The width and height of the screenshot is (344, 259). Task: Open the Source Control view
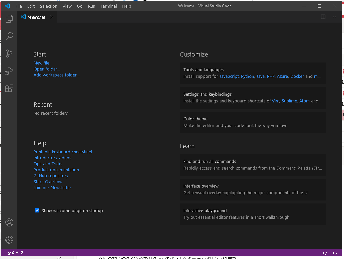(x=9, y=54)
